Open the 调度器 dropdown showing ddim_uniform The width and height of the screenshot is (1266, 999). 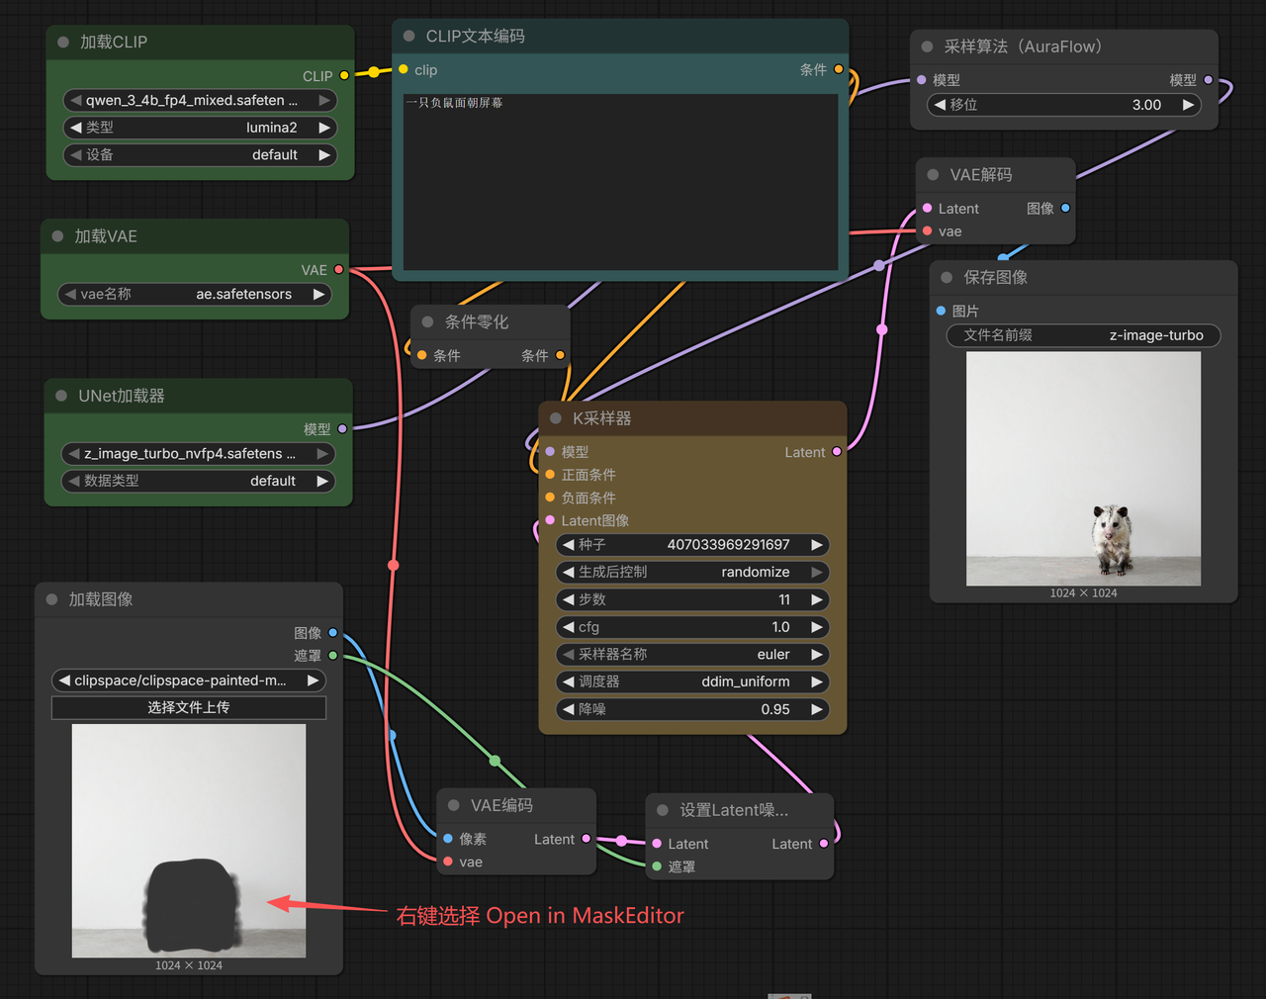tap(692, 681)
